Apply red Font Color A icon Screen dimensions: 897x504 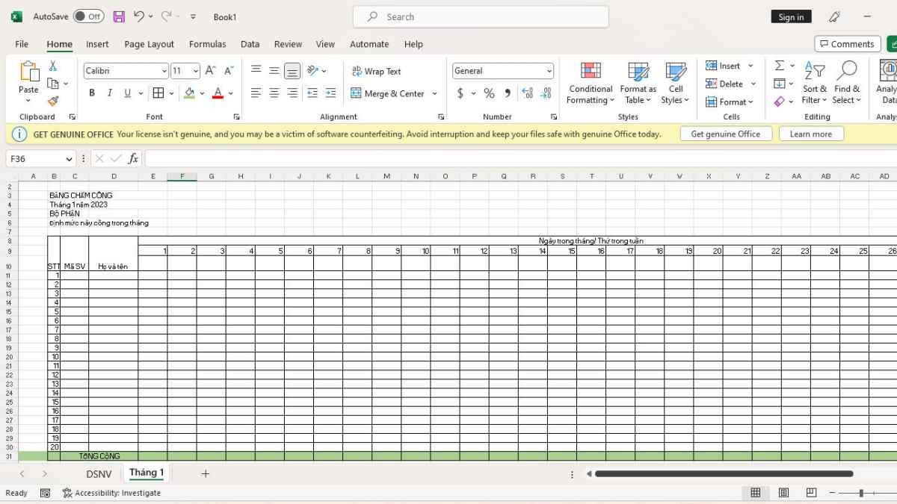[218, 93]
